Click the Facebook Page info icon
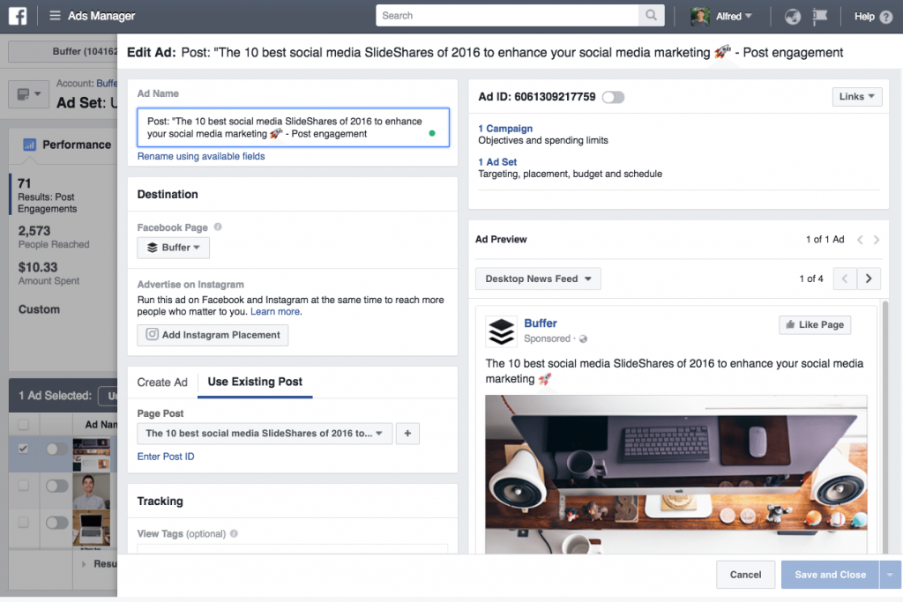Image resolution: width=903 pixels, height=602 pixels. coord(218,227)
